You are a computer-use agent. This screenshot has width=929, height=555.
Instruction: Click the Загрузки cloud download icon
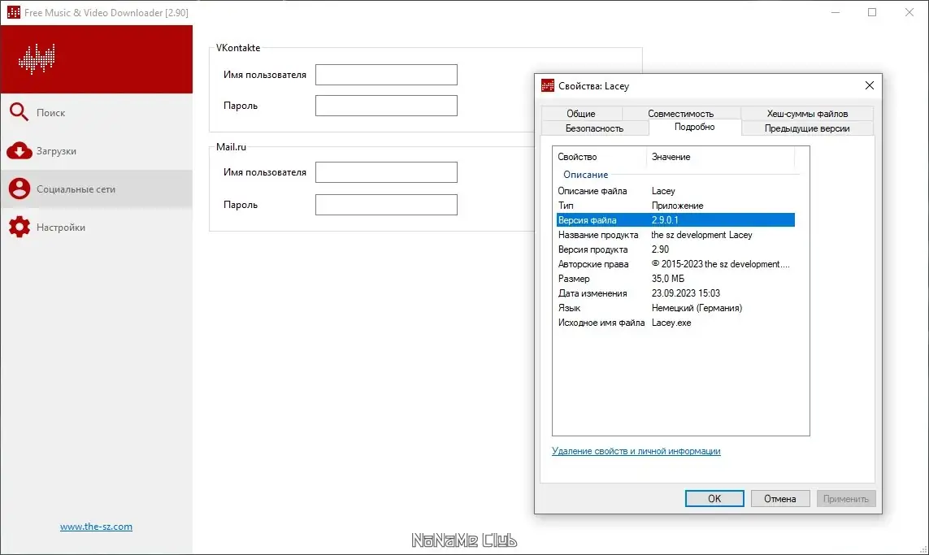[x=19, y=151]
